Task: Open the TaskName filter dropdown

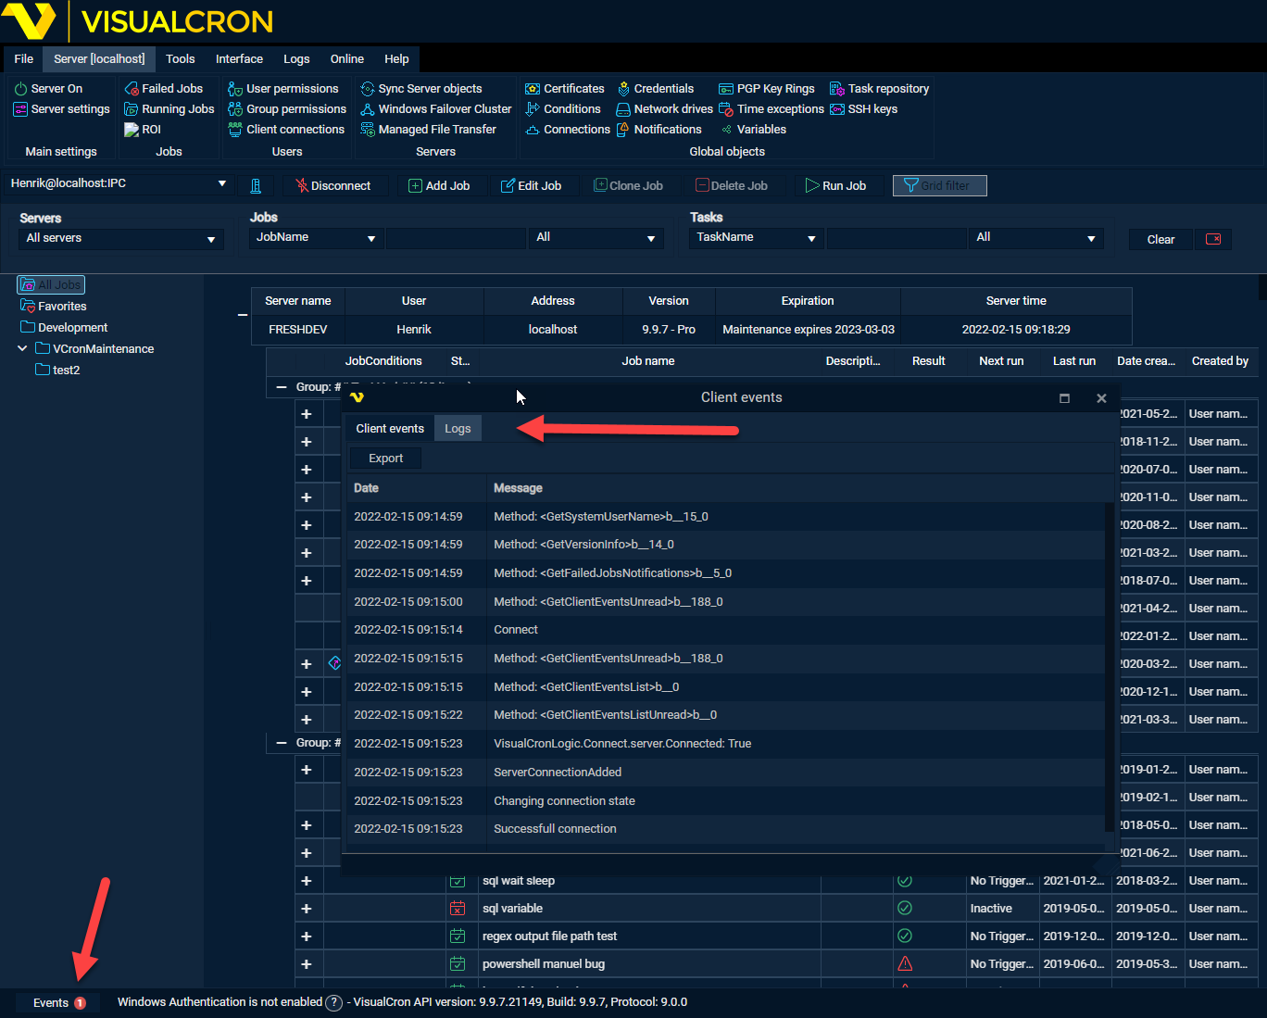Action: coord(757,238)
